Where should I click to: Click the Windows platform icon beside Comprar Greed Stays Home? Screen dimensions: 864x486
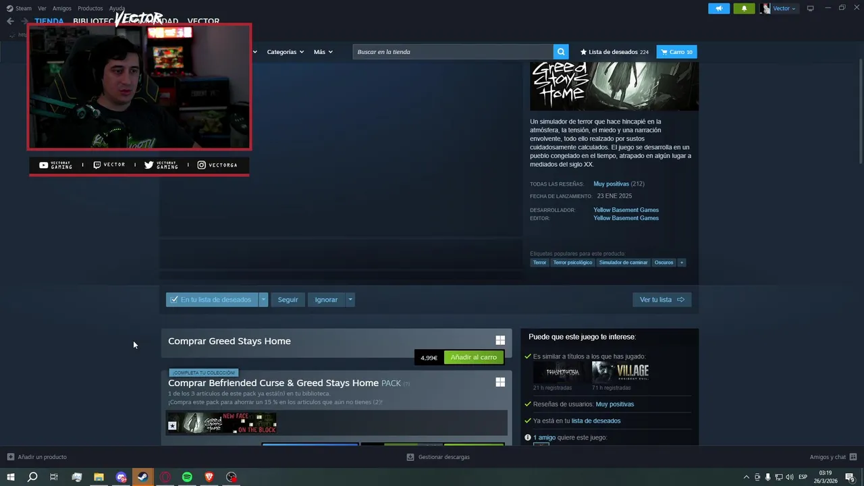coord(500,341)
